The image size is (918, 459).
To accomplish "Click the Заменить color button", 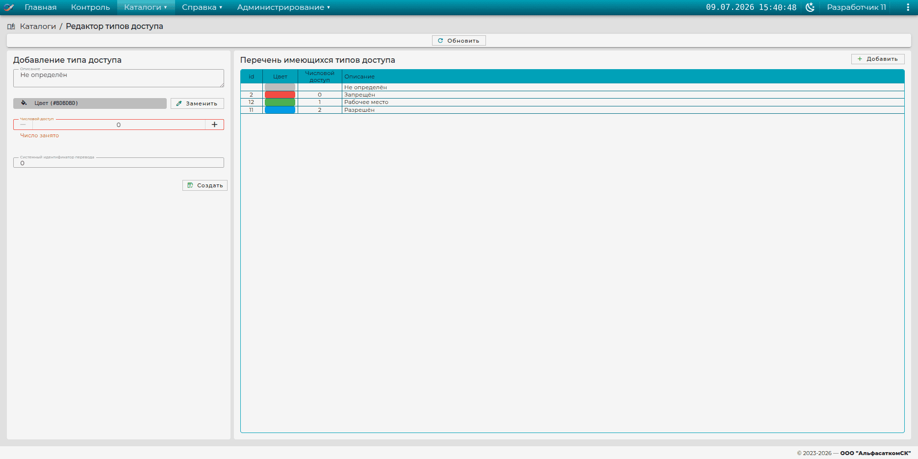I will (197, 103).
